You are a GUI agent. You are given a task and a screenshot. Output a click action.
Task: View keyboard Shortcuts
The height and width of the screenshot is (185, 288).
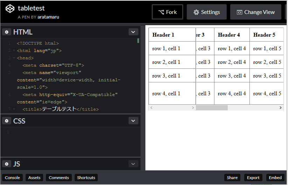[x=86, y=178]
